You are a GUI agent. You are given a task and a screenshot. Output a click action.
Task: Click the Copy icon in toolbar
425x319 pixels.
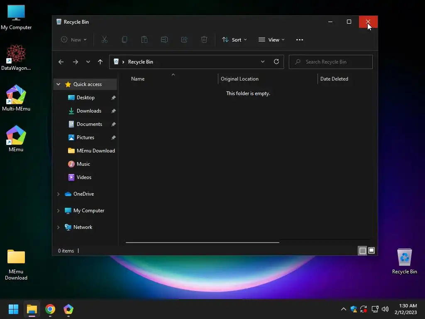point(125,39)
